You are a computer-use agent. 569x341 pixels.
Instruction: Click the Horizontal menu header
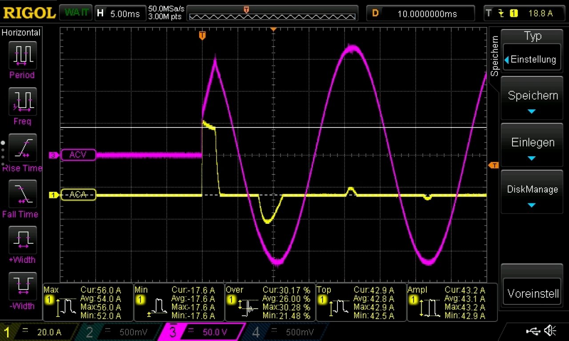pyautogui.click(x=21, y=32)
